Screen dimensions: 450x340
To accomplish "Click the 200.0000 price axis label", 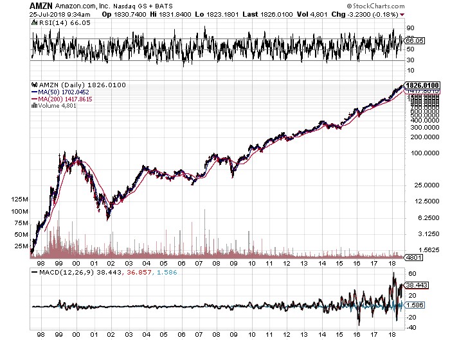I will 425,137.
